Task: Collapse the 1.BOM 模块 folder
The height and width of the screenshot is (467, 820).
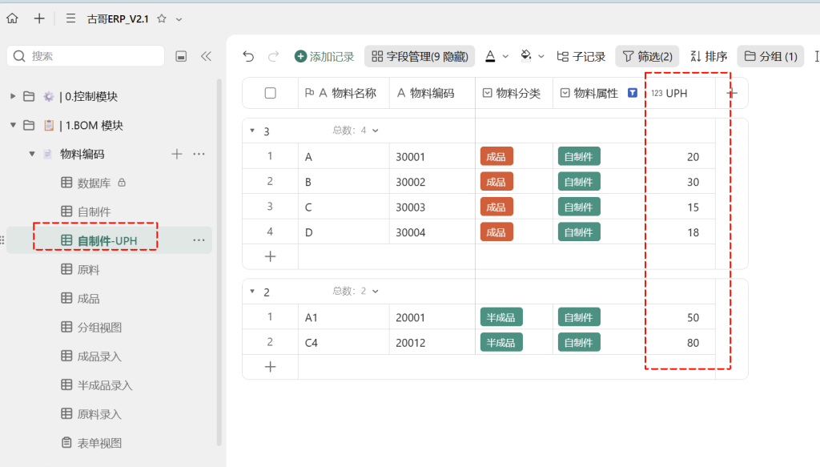Action: 13,125
